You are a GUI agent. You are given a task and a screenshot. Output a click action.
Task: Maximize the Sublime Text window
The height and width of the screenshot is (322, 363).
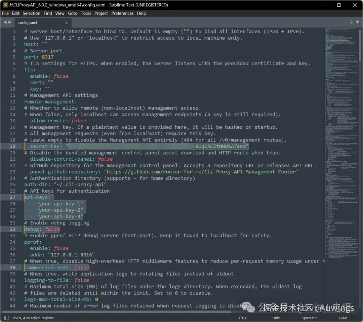click(x=339, y=5)
